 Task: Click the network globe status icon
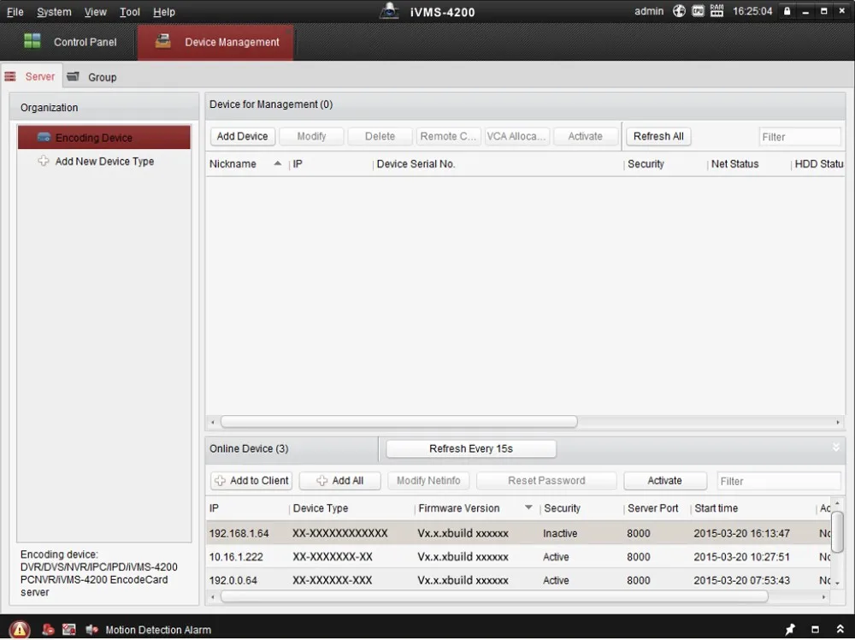(x=680, y=11)
